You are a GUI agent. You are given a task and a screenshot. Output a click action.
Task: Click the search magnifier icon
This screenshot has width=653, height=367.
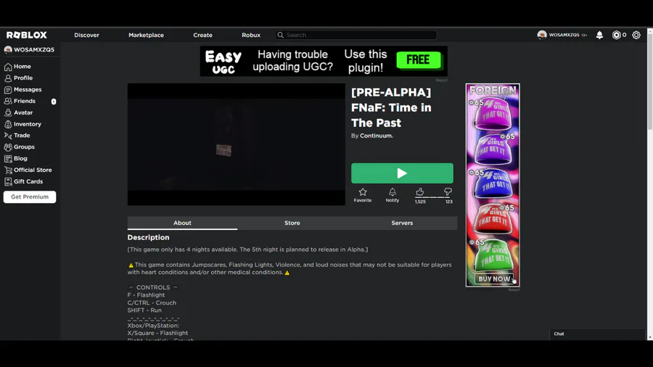[x=280, y=35]
